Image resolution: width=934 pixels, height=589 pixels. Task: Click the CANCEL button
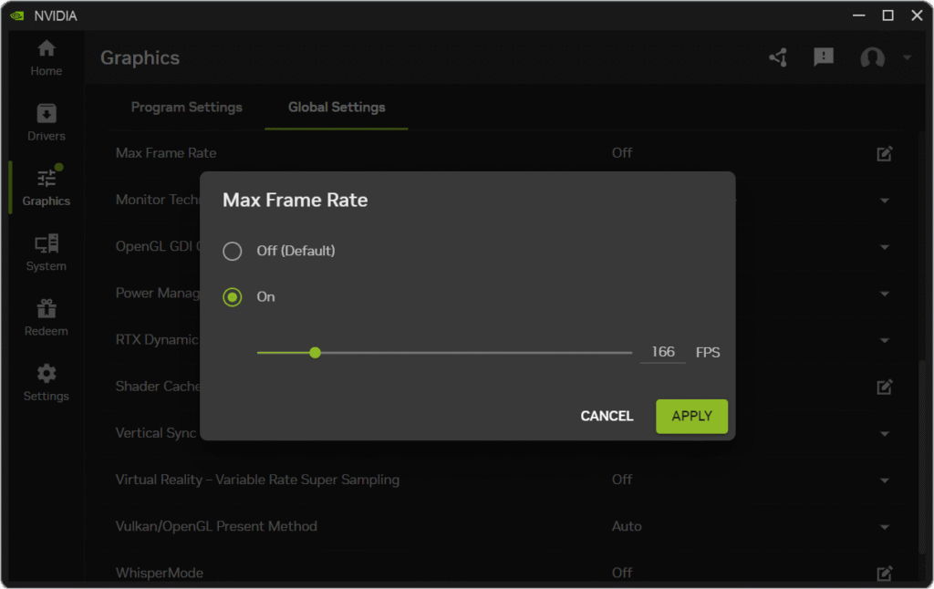coord(607,416)
